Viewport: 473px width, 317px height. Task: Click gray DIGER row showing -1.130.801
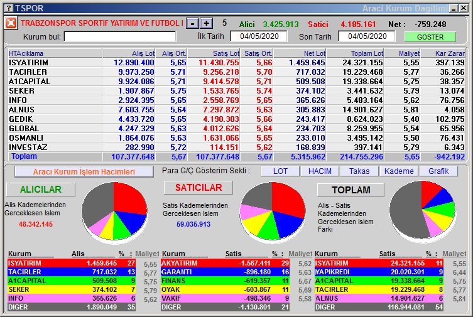point(226,307)
